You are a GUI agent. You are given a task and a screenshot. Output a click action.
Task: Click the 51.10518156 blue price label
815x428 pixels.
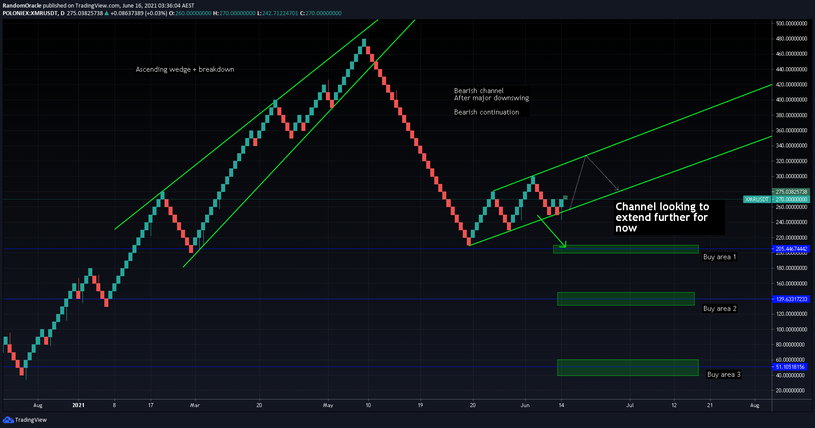coord(790,367)
